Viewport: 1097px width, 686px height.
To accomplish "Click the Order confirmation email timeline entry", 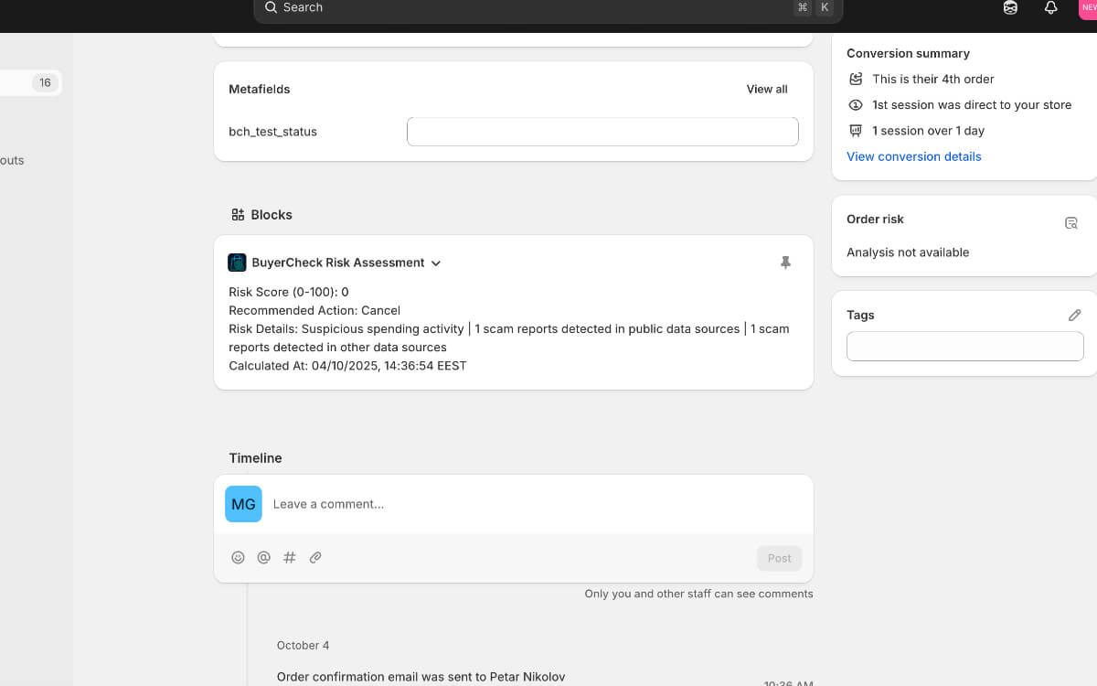I will pyautogui.click(x=421, y=677).
